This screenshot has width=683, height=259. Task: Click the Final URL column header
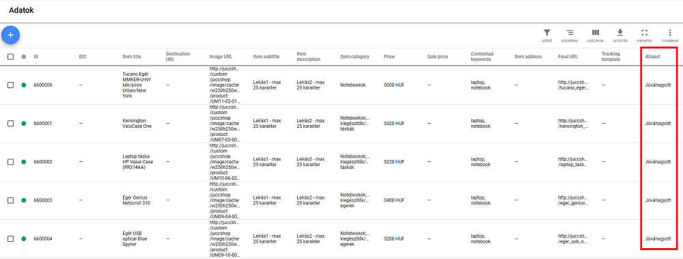point(568,57)
